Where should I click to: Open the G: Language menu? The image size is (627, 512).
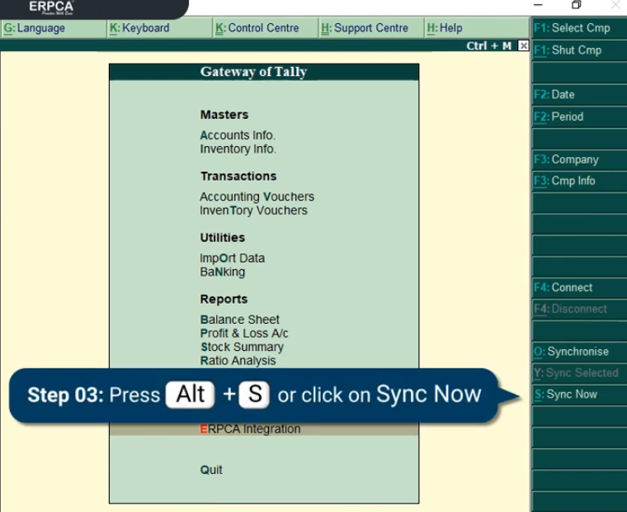pyautogui.click(x=54, y=28)
